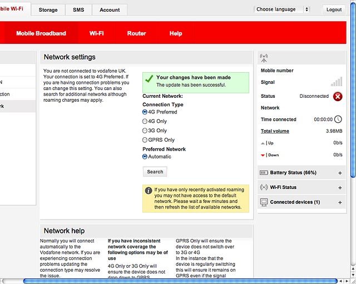Switch to the Storage tab
This screenshot has width=356, height=284.
[x=48, y=10]
